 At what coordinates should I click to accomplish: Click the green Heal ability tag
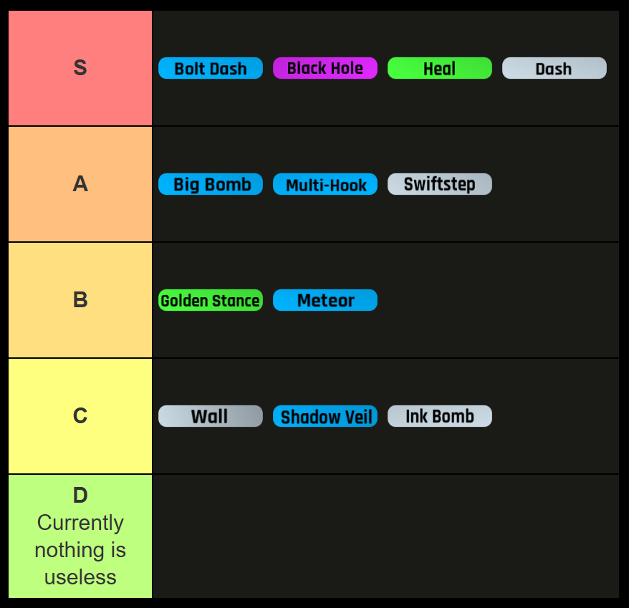440,68
